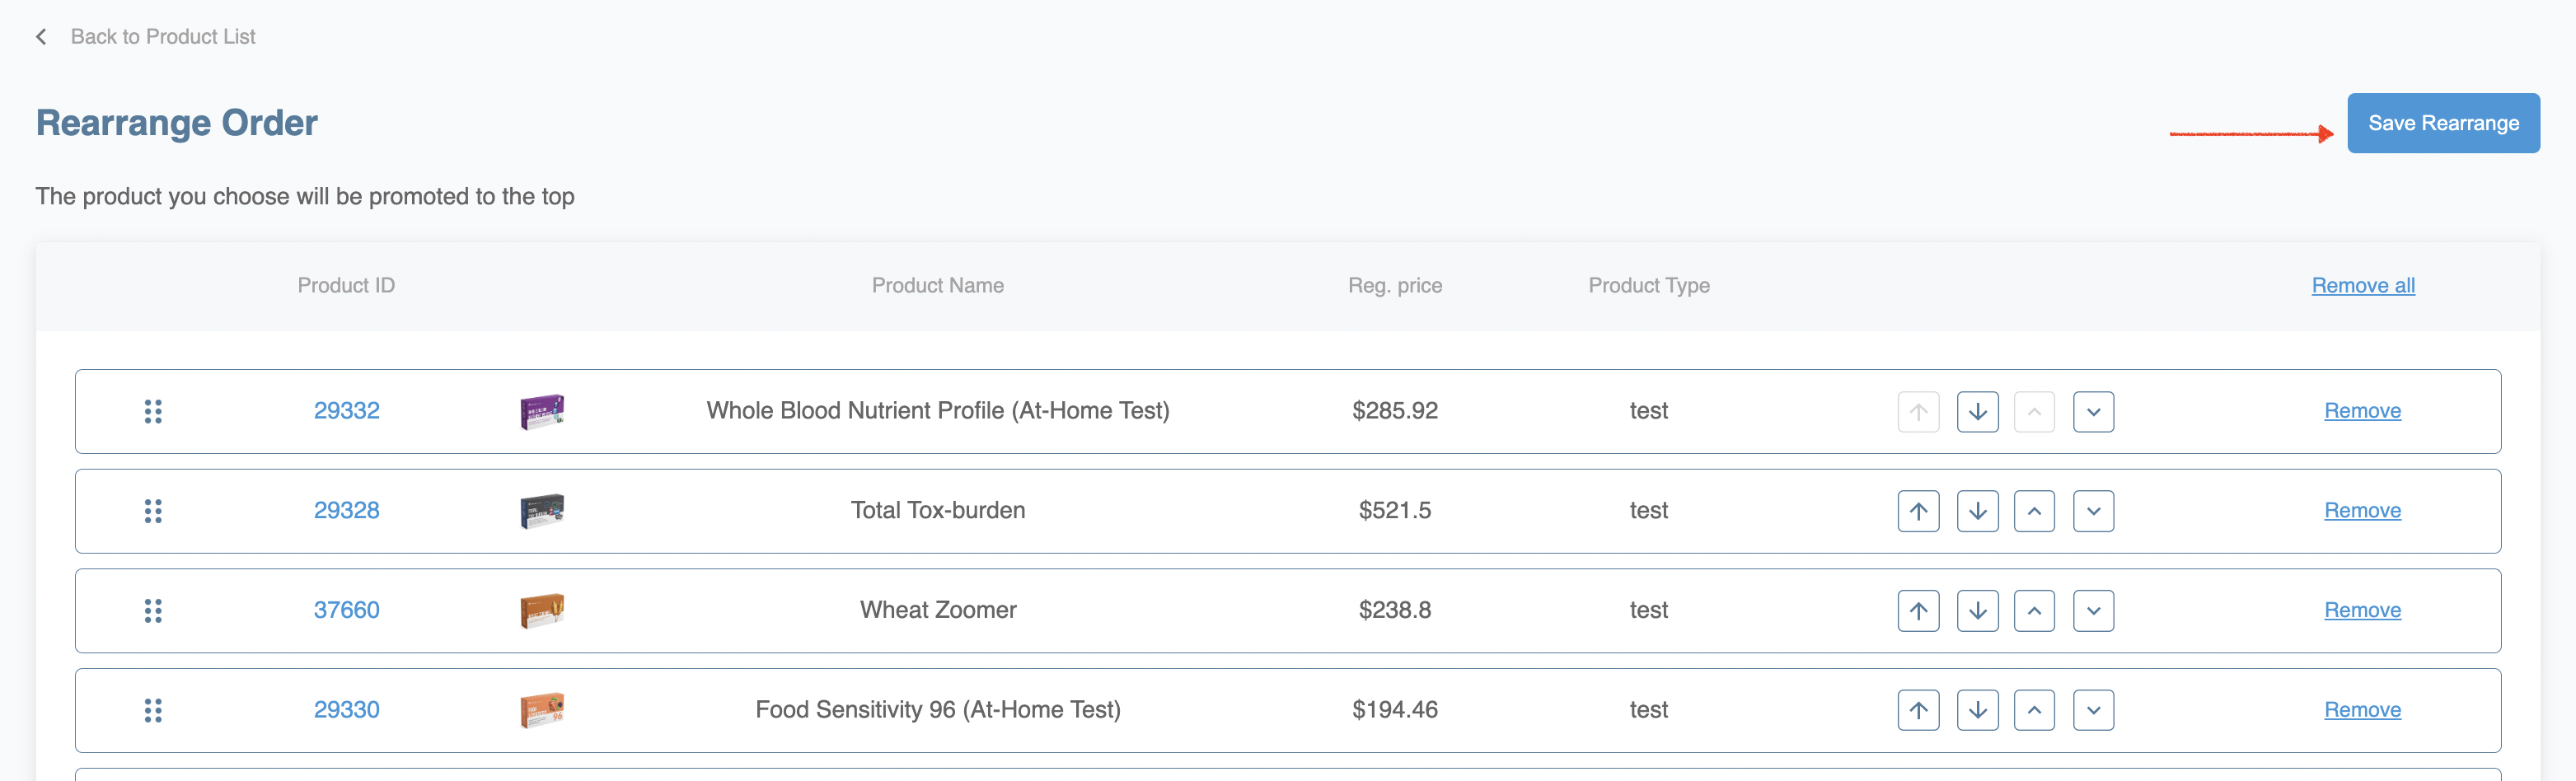Move Food Sensitivity 96 up with the arrow
This screenshot has width=2576, height=781.
(1918, 710)
